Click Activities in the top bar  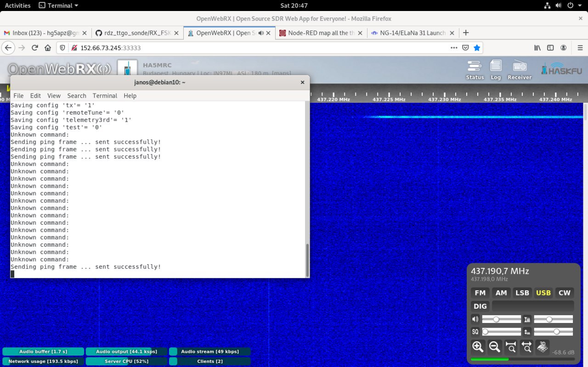tap(17, 6)
